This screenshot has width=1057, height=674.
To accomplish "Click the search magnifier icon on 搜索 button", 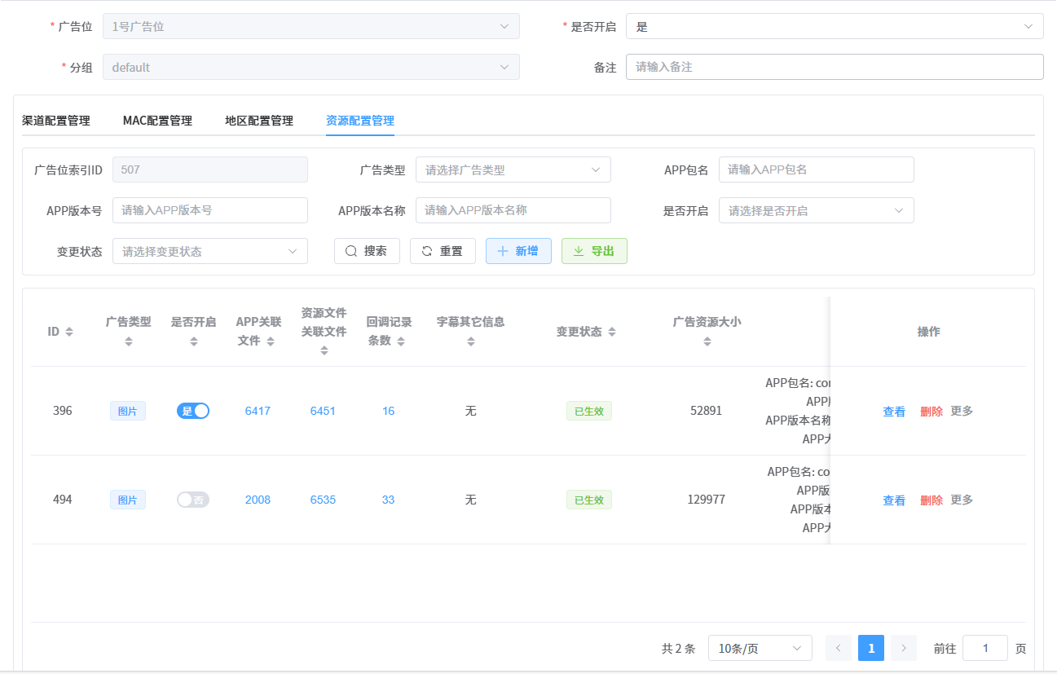I will click(x=350, y=251).
